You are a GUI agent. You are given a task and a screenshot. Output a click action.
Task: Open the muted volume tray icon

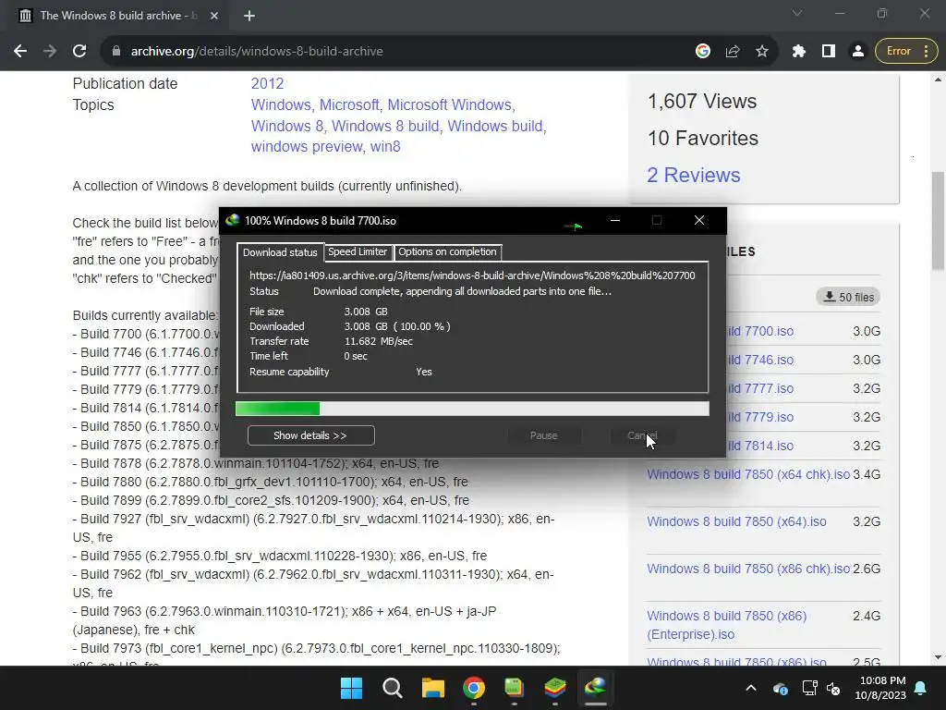tap(833, 688)
